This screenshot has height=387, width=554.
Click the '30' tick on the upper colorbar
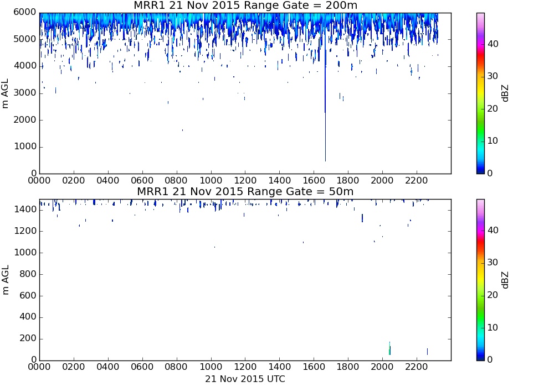pos(493,76)
